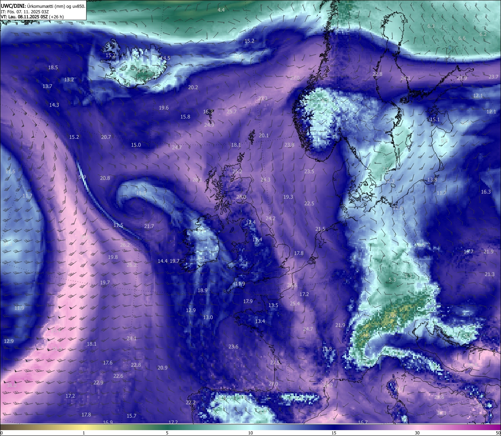Click the 25.4 value on the map
501x436 pixels.
[295, 303]
